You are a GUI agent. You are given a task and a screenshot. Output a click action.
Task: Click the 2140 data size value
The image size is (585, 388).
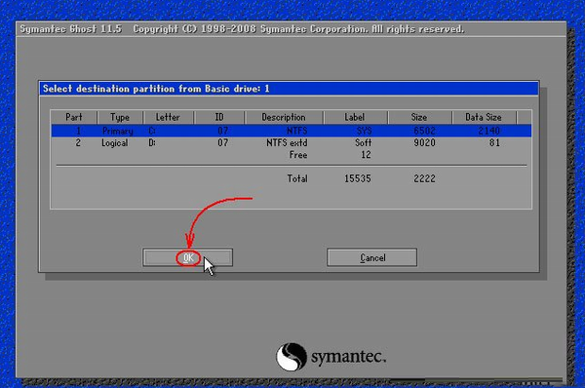coord(488,131)
